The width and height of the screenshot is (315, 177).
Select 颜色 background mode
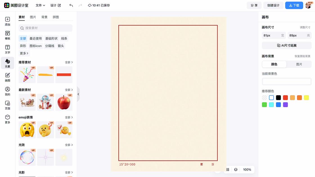[x=274, y=64]
